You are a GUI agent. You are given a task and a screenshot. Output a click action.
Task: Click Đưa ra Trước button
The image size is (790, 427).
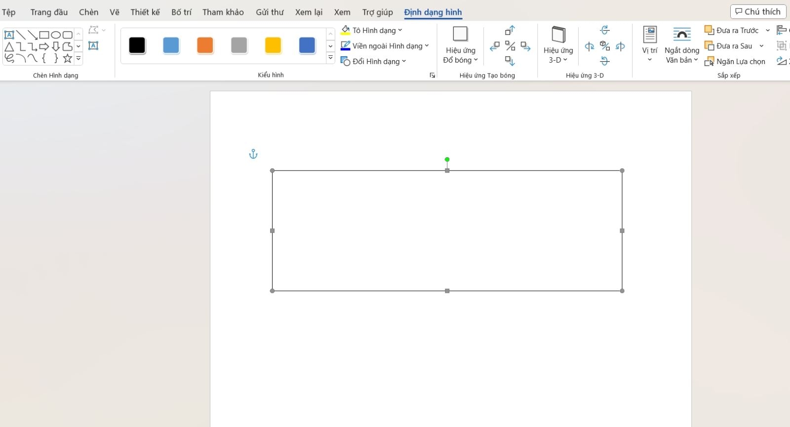tap(732, 31)
